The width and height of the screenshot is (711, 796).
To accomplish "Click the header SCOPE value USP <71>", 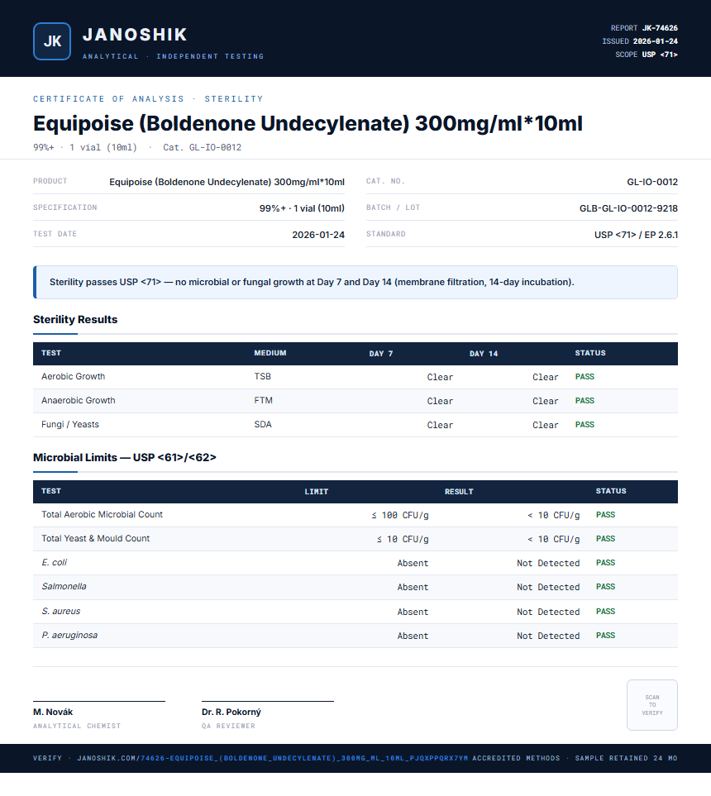I will pyautogui.click(x=660, y=55).
